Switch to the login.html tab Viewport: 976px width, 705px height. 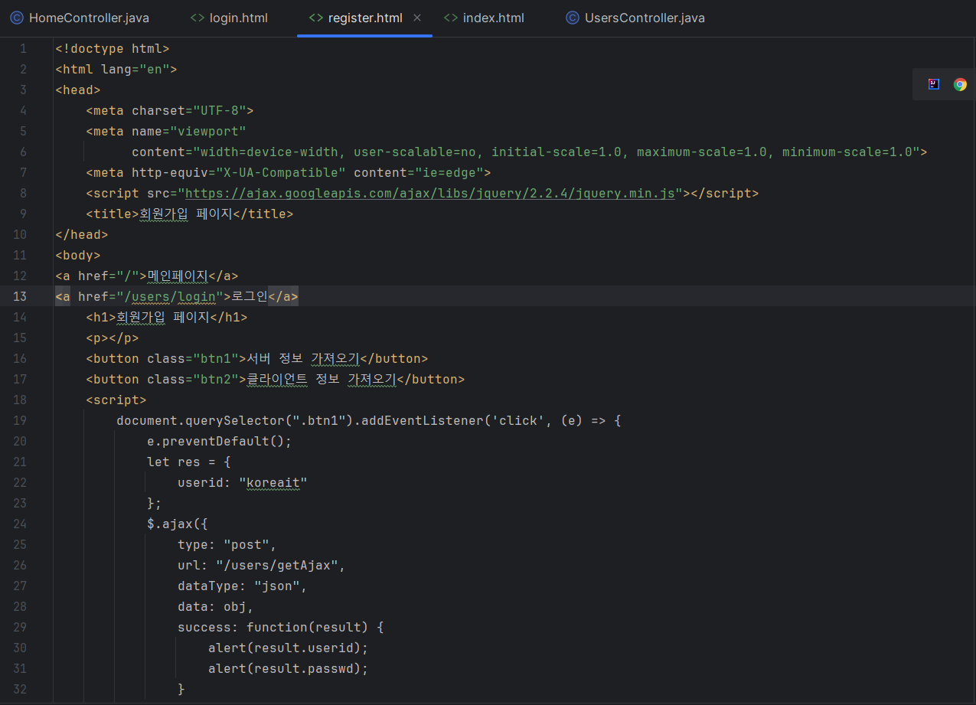(229, 18)
